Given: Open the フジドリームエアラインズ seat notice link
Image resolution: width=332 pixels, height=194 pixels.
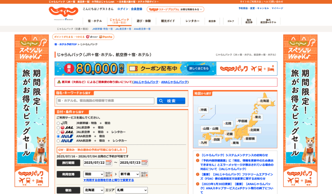Looking at the screenshot, I should coord(237,176).
